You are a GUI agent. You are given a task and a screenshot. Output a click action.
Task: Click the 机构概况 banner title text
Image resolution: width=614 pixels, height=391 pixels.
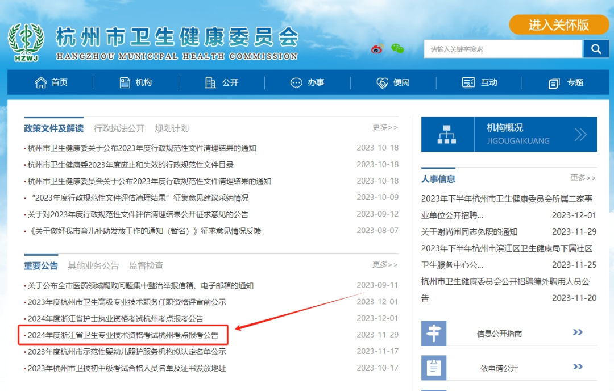[505, 128]
